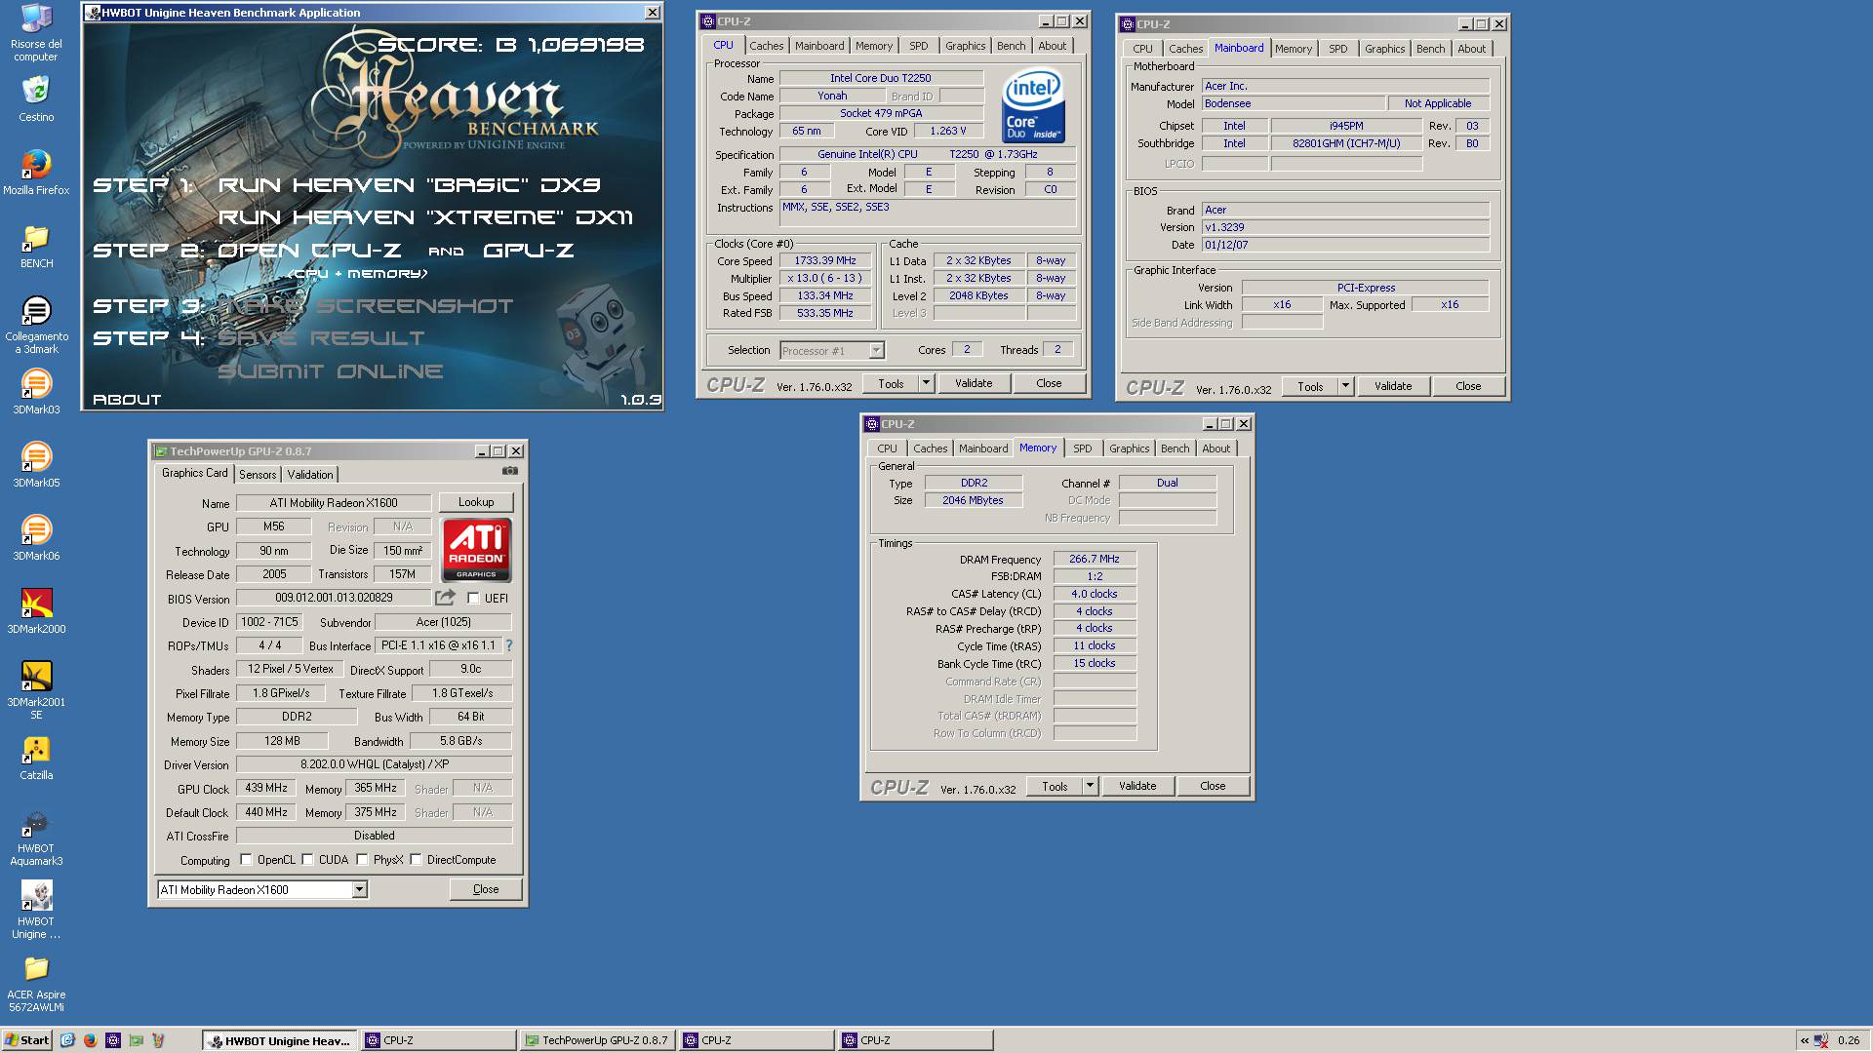1873x1053 pixels.
Task: Toggle DirectCompute checkbox in GPU-Z
Action: coord(416,860)
